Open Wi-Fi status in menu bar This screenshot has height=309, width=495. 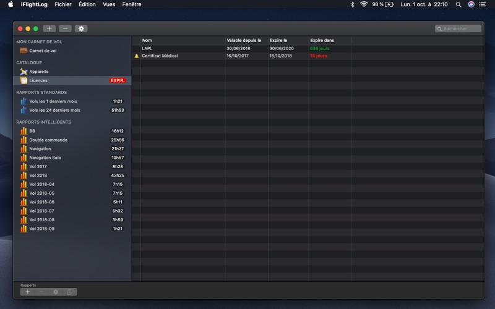click(x=364, y=4)
